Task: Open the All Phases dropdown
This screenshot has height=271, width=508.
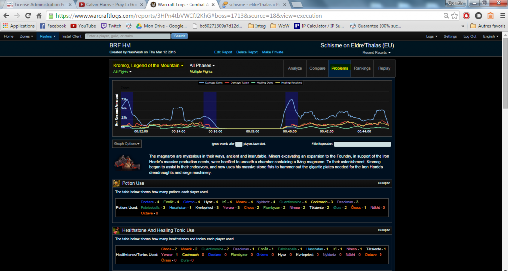Action: point(202,66)
